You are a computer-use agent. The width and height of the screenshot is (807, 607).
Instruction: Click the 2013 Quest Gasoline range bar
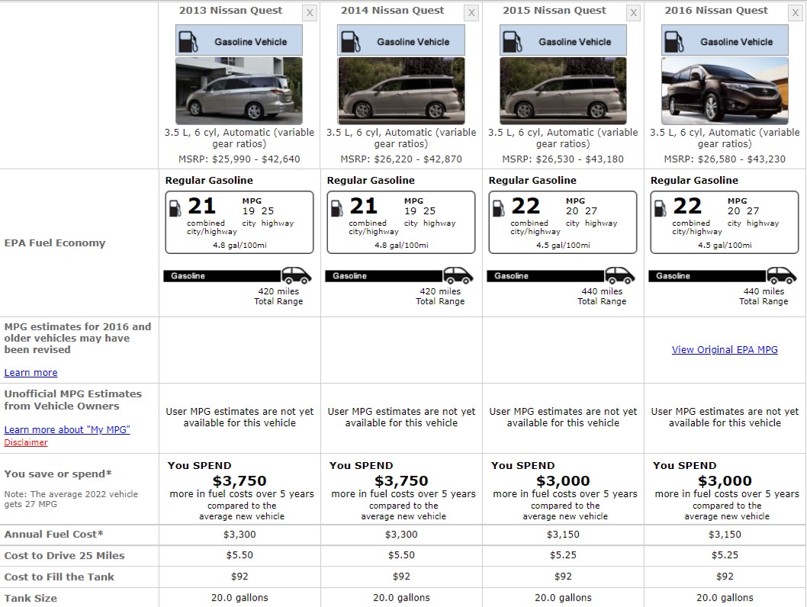tap(222, 276)
